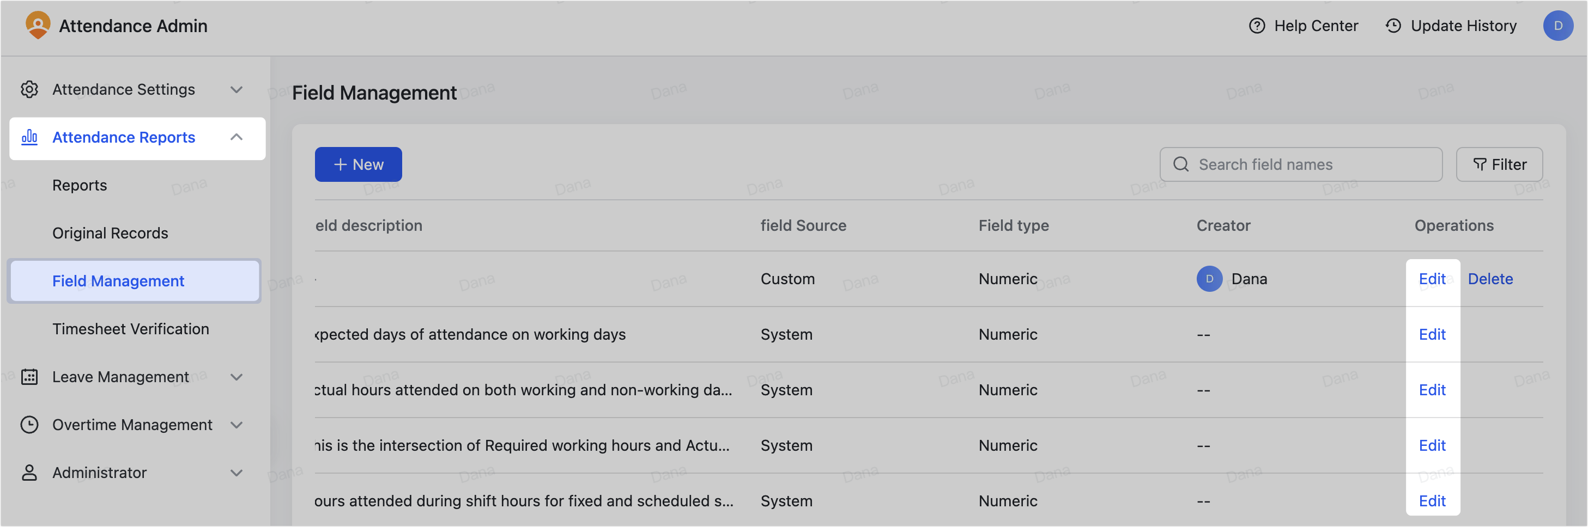This screenshot has height=527, width=1588.
Task: Expand the Administrator section
Action: click(x=237, y=473)
